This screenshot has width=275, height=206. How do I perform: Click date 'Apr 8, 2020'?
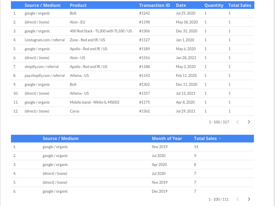185,102
